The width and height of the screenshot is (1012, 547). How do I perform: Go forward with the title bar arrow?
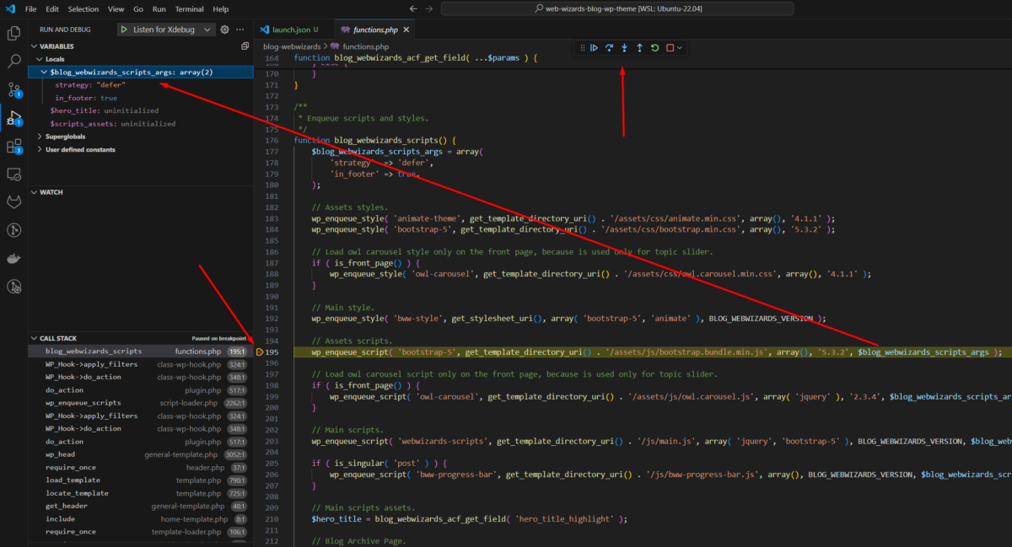429,8
